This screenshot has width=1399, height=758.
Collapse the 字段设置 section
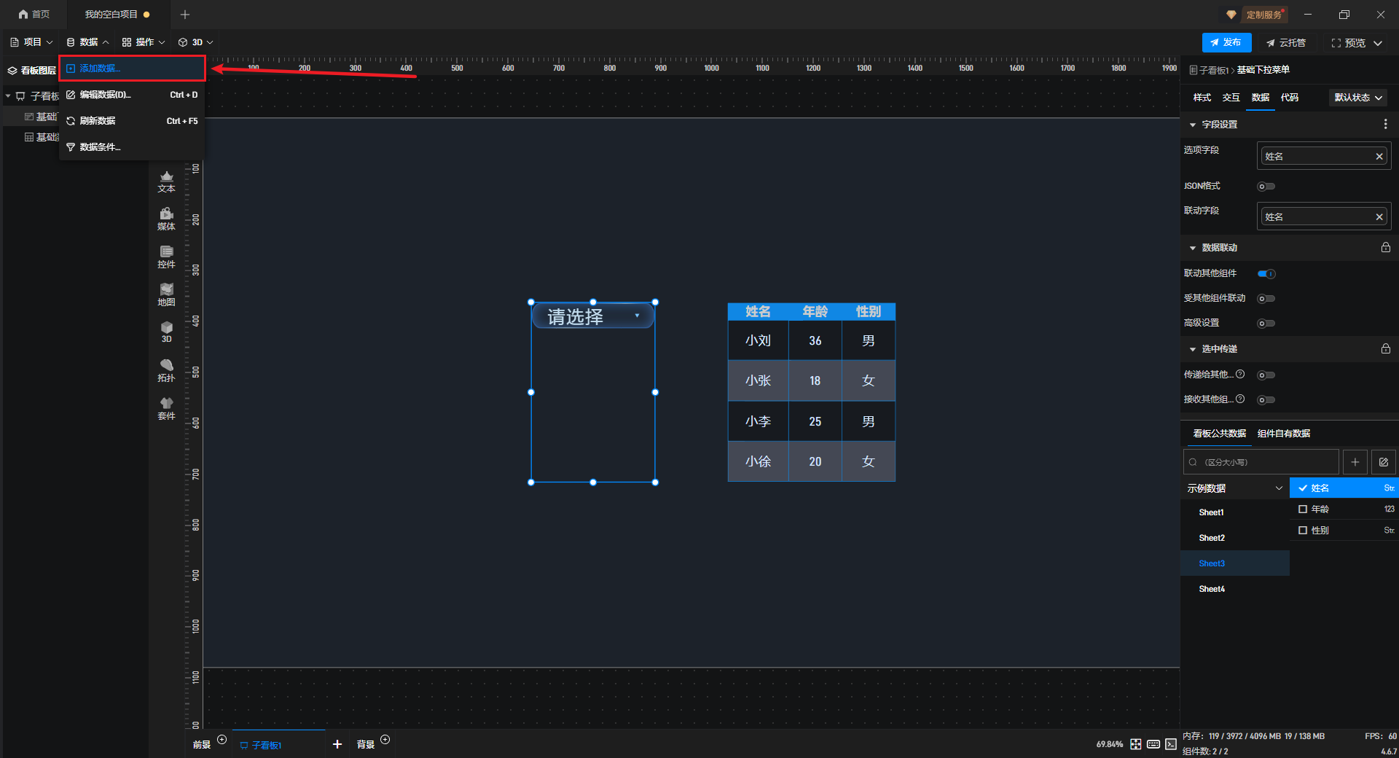coord(1193,125)
